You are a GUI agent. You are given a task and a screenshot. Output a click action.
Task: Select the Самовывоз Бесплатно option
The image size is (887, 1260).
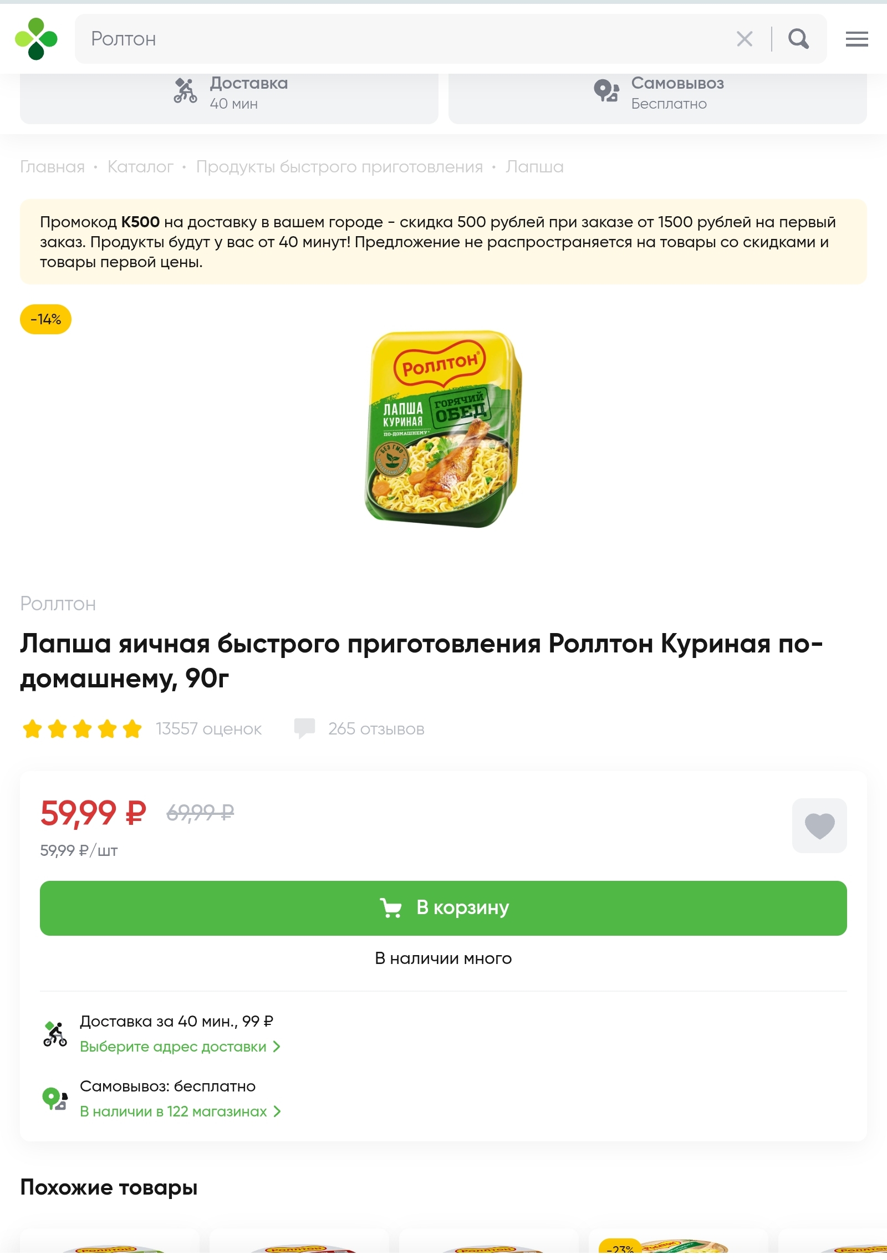click(657, 93)
